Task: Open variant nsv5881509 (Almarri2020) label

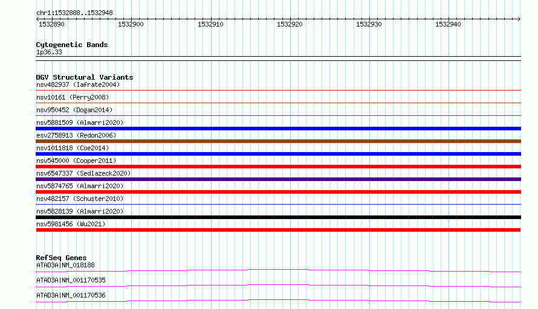Action: tap(80, 123)
